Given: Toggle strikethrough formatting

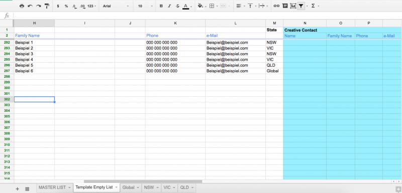Looking at the screenshot, I should pos(178,6).
